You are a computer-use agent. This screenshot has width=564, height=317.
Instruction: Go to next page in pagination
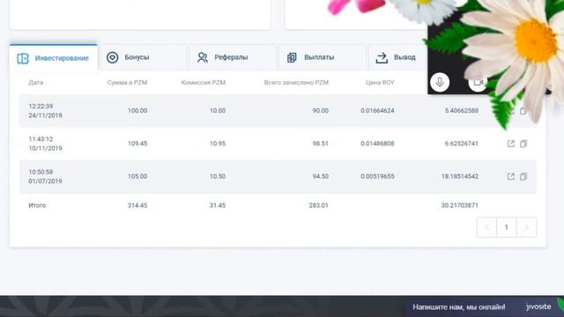coord(526,227)
